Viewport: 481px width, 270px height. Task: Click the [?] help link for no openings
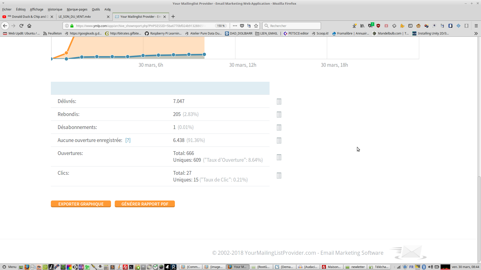pyautogui.click(x=128, y=140)
